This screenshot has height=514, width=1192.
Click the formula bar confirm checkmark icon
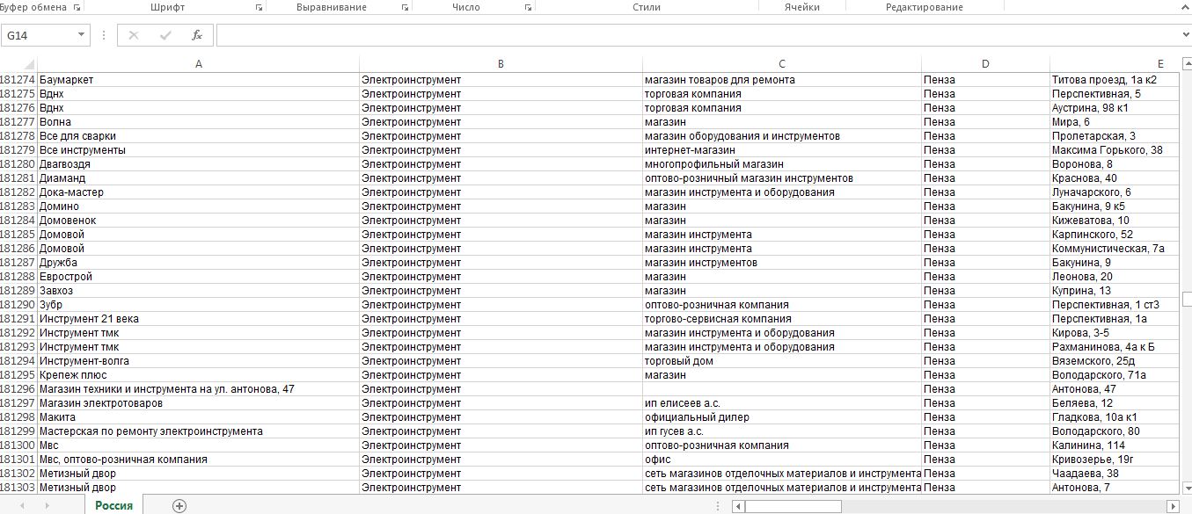point(165,35)
